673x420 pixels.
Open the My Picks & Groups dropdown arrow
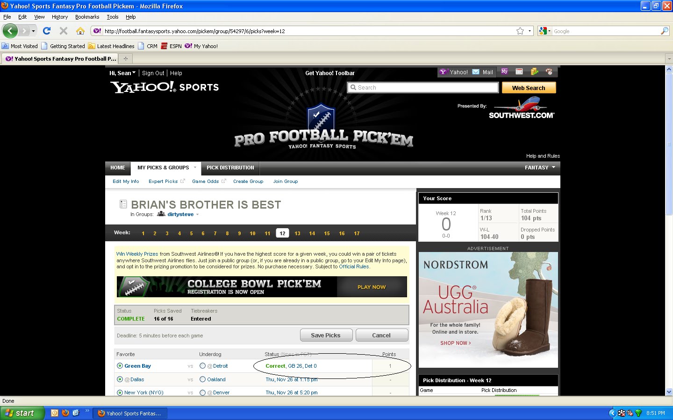click(x=195, y=168)
